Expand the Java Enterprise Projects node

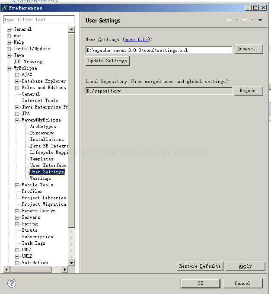pyautogui.click(x=17, y=107)
